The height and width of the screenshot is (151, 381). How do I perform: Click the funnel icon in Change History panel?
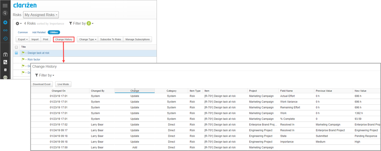point(37,75)
